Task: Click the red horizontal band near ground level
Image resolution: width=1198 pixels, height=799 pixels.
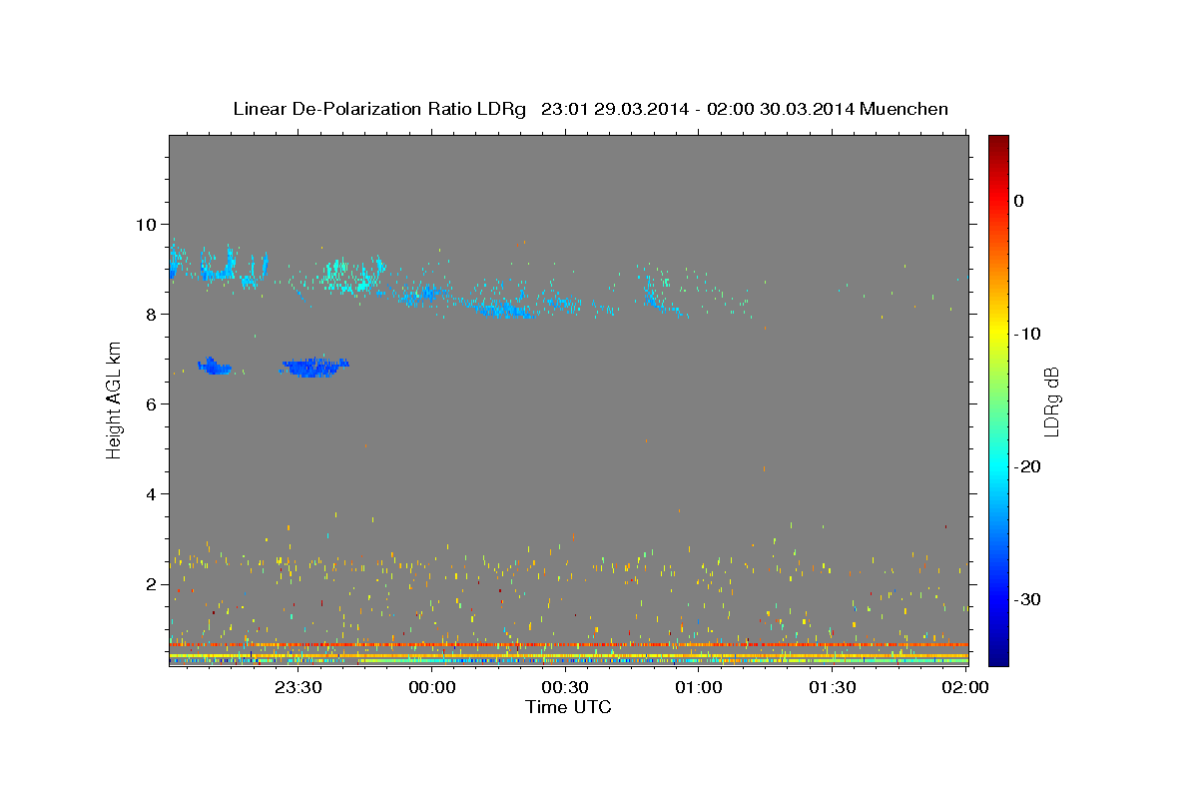Action: click(x=568, y=645)
